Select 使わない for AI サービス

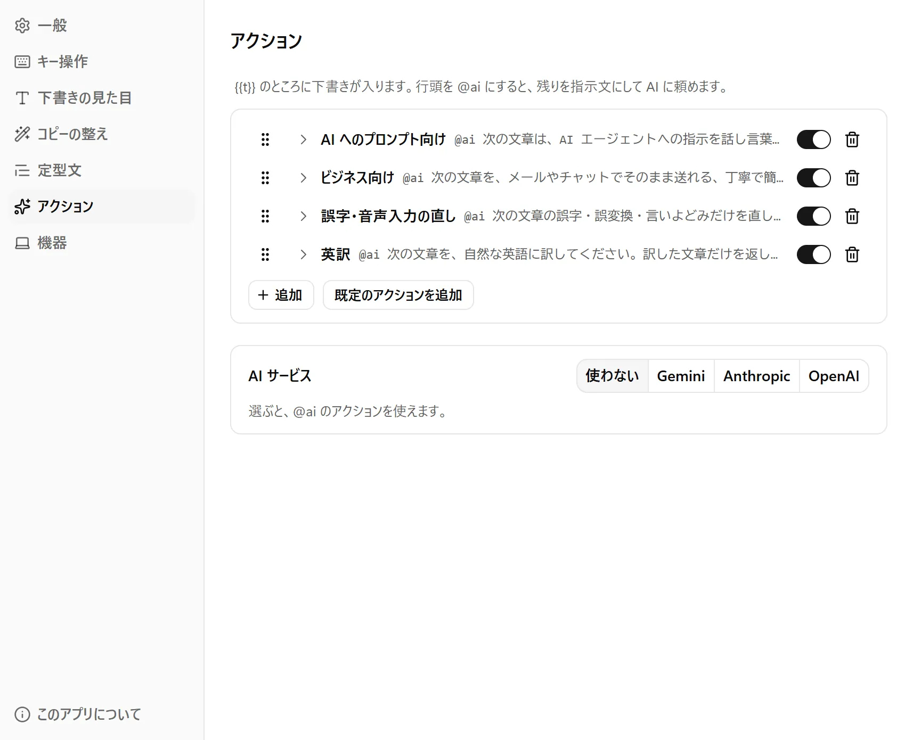[x=613, y=376]
